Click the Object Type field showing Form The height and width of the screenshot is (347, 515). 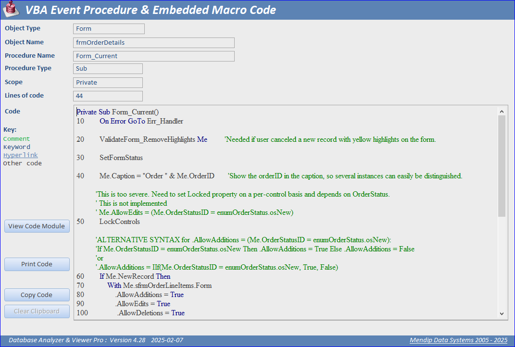pyautogui.click(x=109, y=28)
